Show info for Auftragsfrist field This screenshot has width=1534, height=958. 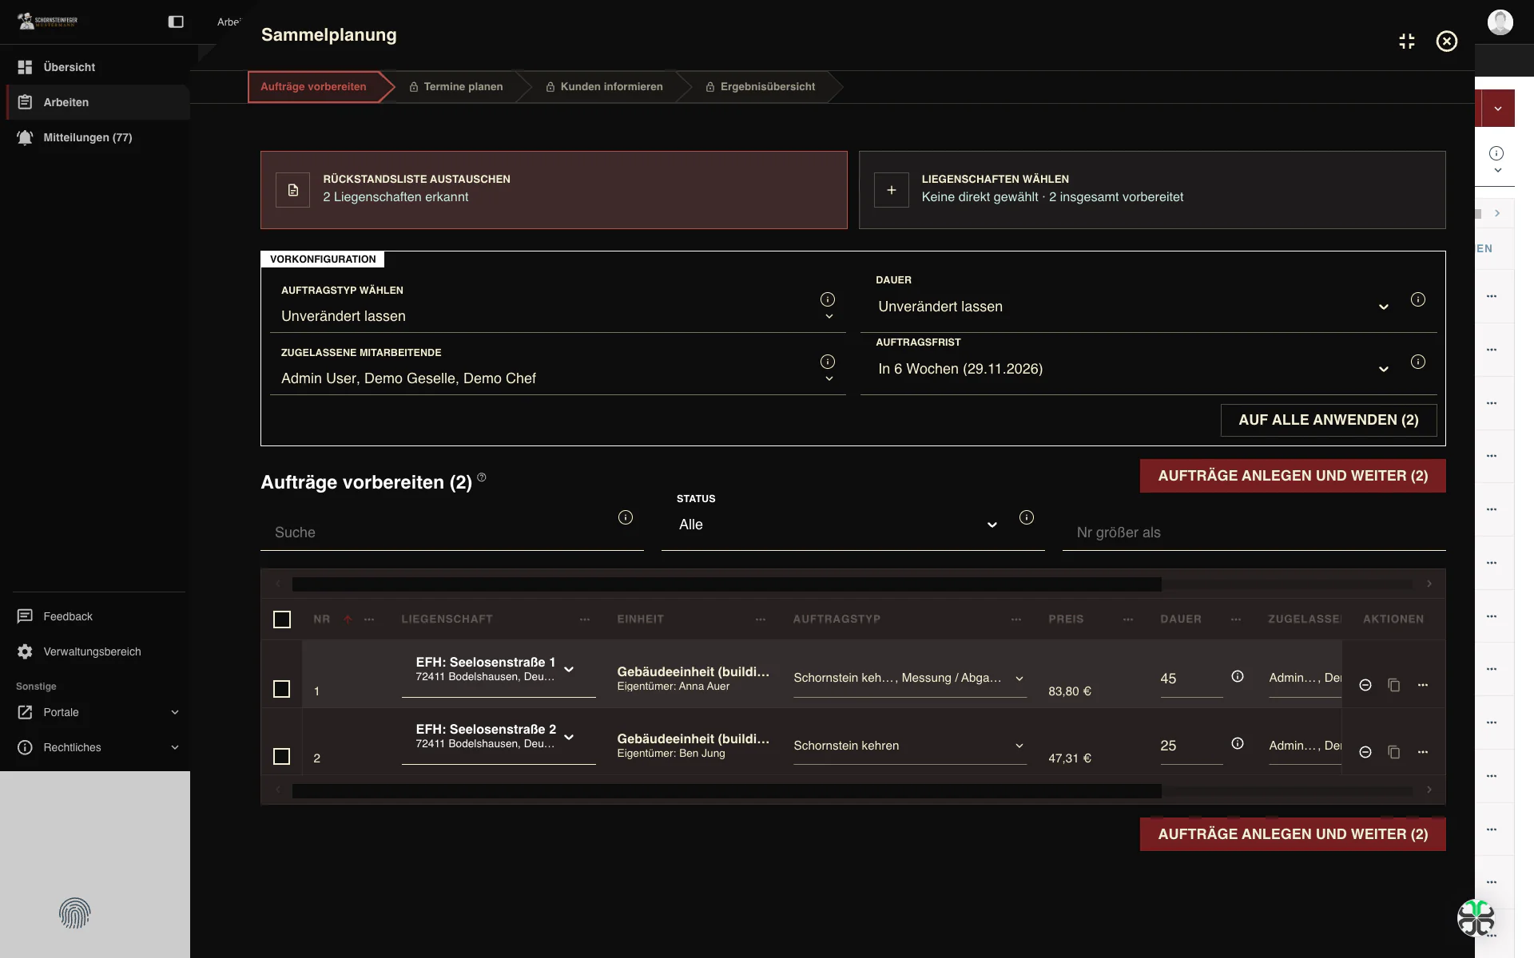(1418, 362)
